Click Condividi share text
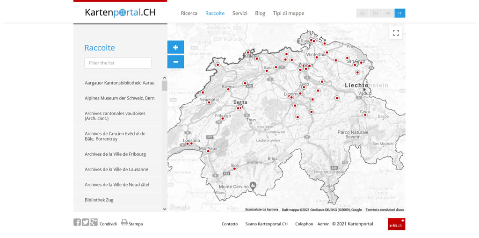 (x=108, y=224)
